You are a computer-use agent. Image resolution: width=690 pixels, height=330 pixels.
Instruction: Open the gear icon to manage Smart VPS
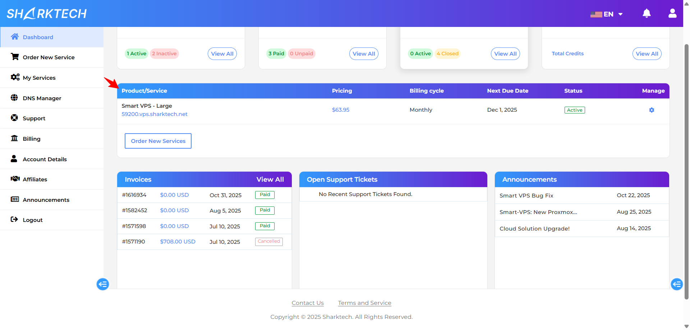652,110
